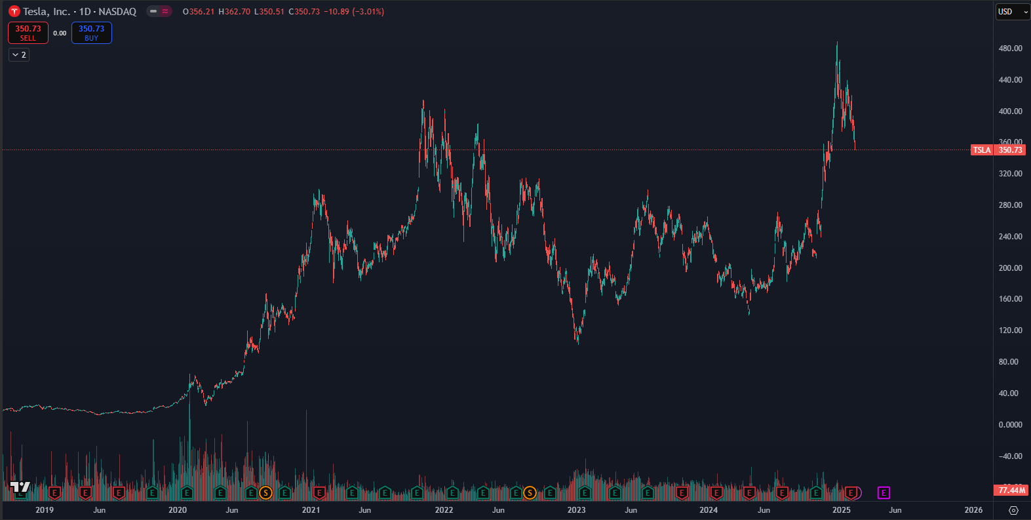Click the 350.73 SELL button
The height and width of the screenshot is (520, 1031).
coord(28,33)
